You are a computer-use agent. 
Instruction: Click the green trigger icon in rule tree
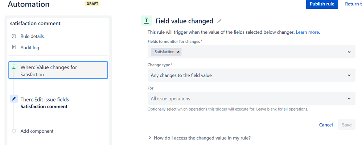pos(14,67)
